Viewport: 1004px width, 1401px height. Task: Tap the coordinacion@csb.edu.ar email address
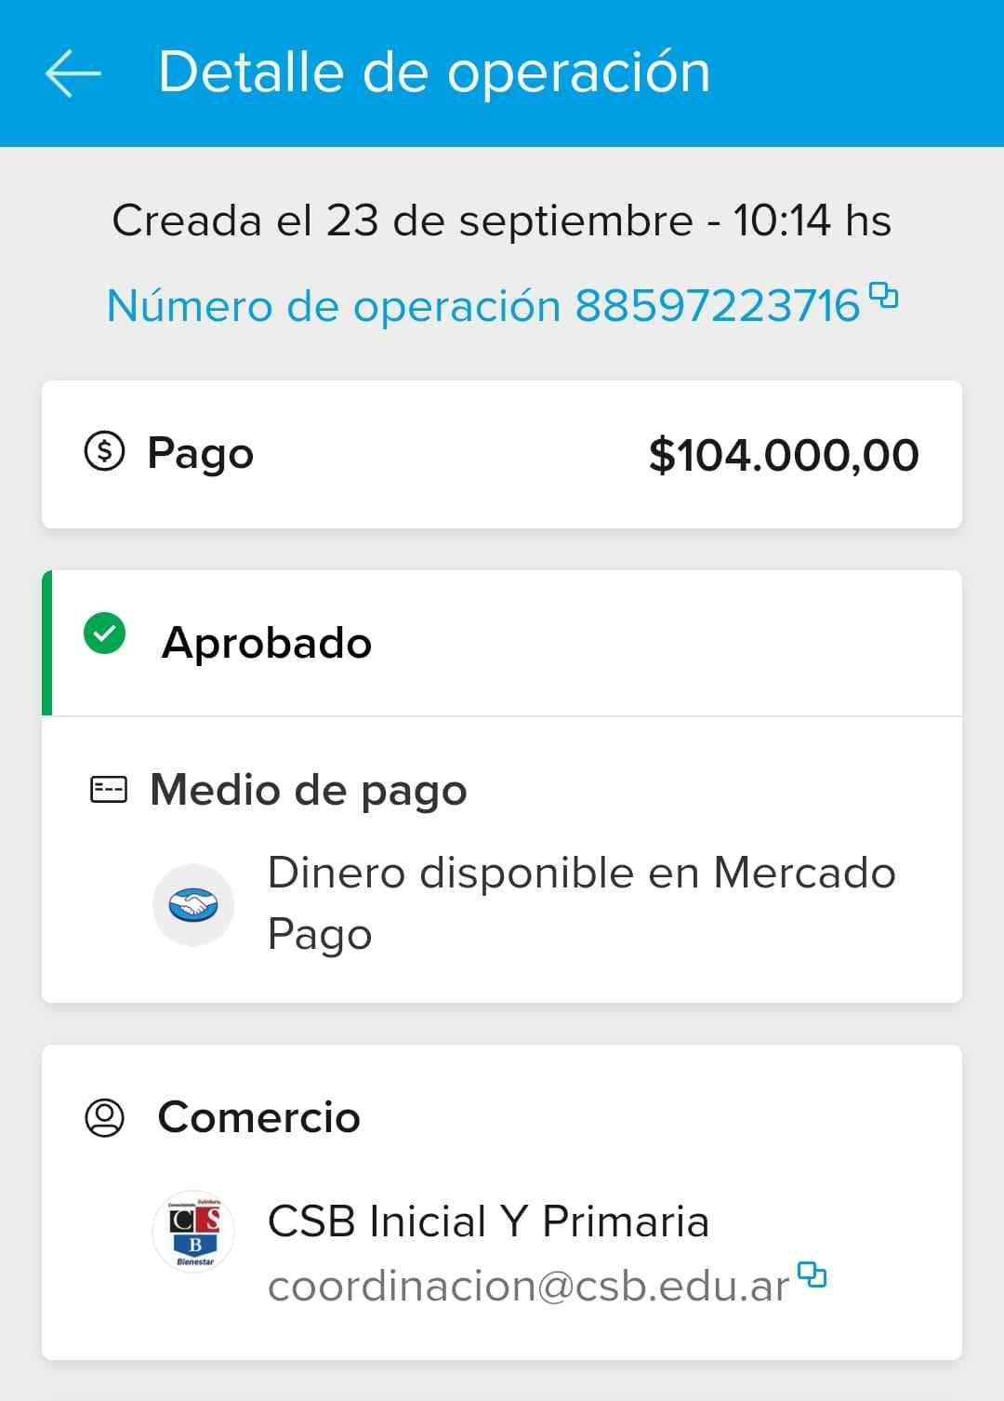pyautogui.click(x=528, y=1287)
